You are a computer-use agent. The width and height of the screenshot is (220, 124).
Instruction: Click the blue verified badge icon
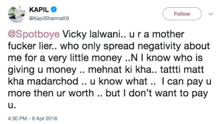click(x=55, y=10)
